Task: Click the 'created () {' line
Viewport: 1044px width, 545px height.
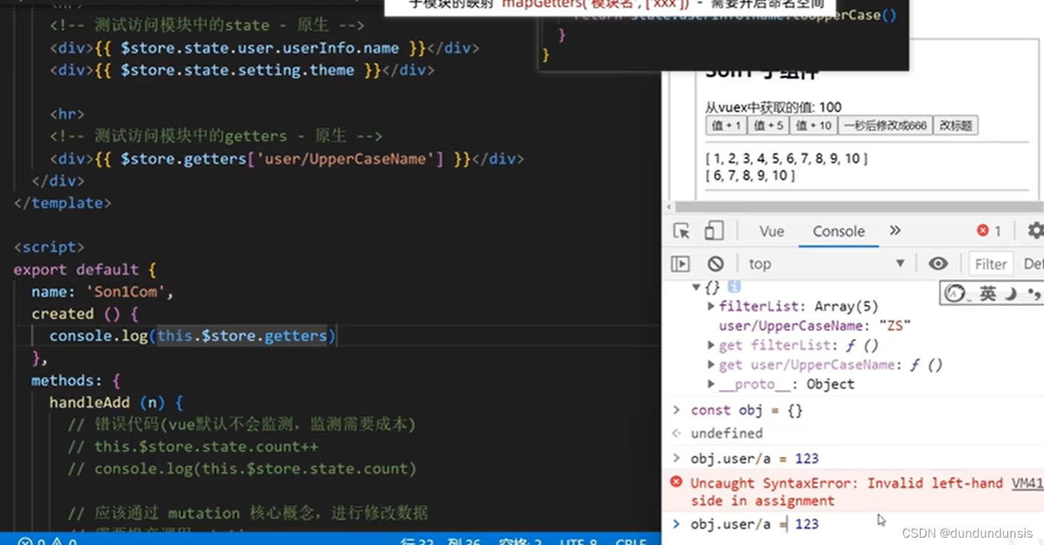Action: [x=84, y=313]
